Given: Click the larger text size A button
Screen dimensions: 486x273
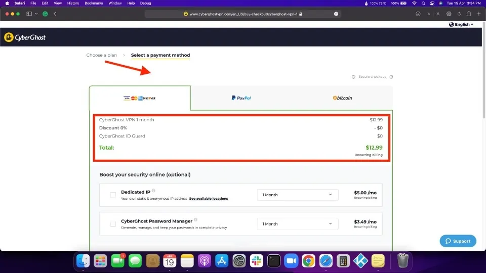Looking at the screenshot, I should (x=438, y=14).
